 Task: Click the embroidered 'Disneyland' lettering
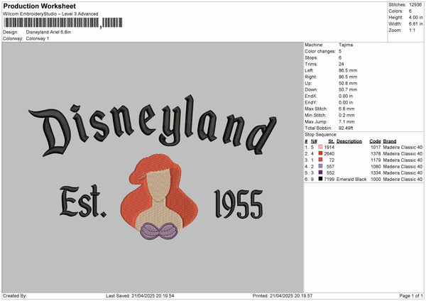(x=153, y=126)
